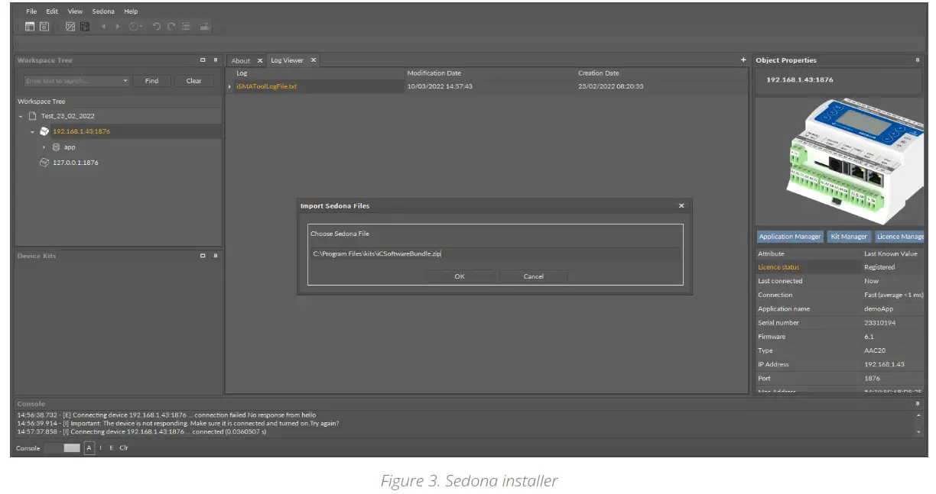Screen dimensions: 936x494
Task: Click the Creation Date column header
Action: (x=599, y=73)
